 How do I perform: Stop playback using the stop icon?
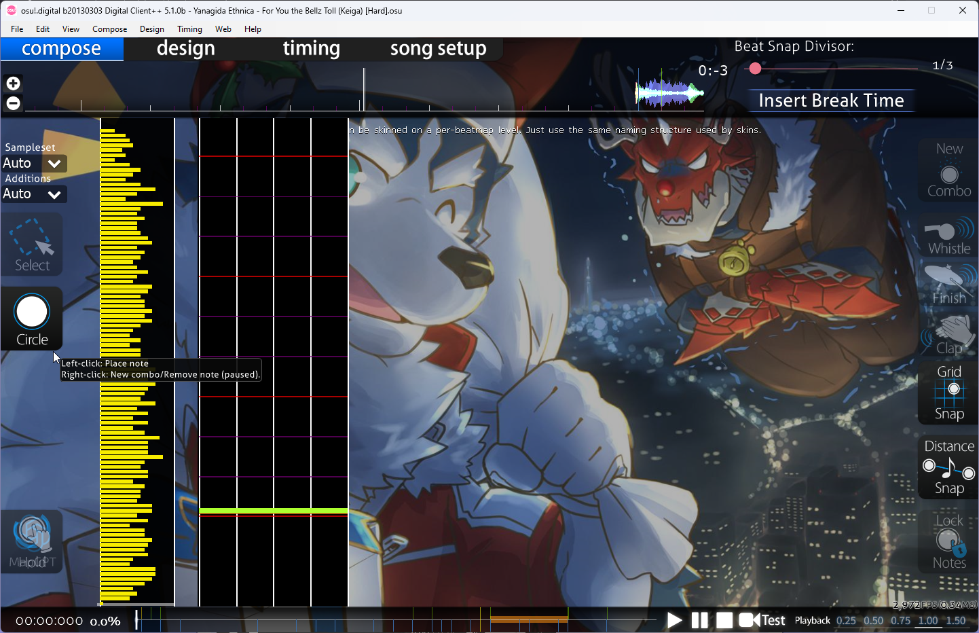point(724,620)
